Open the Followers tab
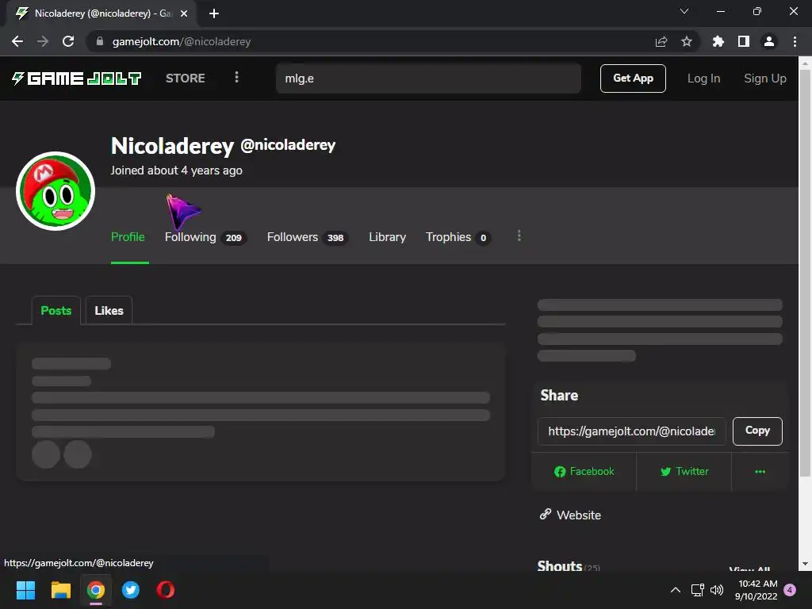This screenshot has height=609, width=812. tap(308, 237)
